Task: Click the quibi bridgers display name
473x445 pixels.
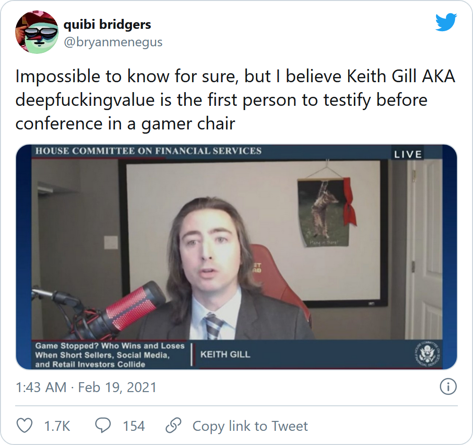Action: pyautogui.click(x=107, y=25)
